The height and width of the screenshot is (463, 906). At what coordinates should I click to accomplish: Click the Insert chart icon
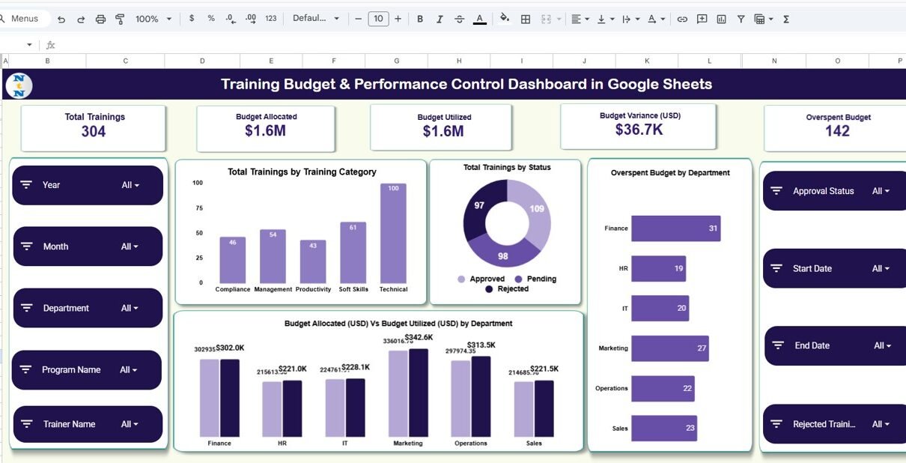click(721, 19)
